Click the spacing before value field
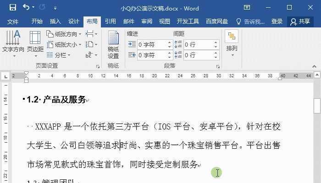This screenshot has width=321, height=183. 199,44
